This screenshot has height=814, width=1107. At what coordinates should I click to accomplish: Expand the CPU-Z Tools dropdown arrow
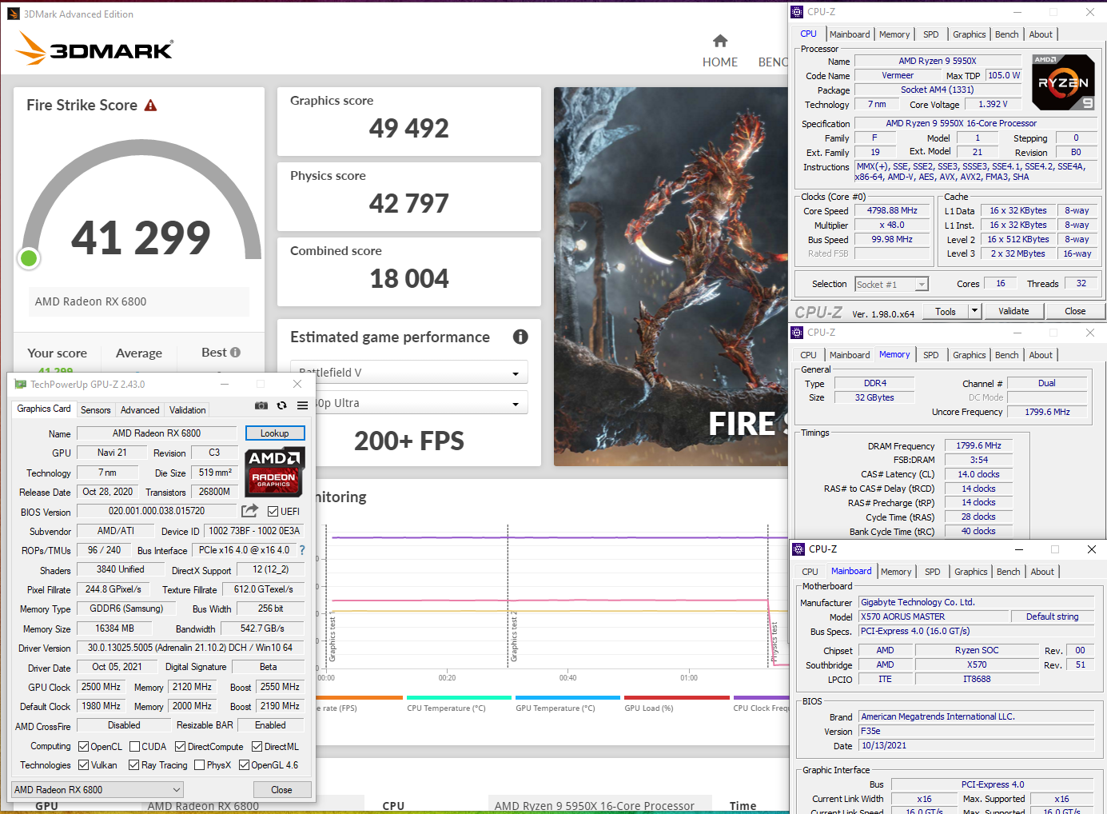pyautogui.click(x=974, y=311)
